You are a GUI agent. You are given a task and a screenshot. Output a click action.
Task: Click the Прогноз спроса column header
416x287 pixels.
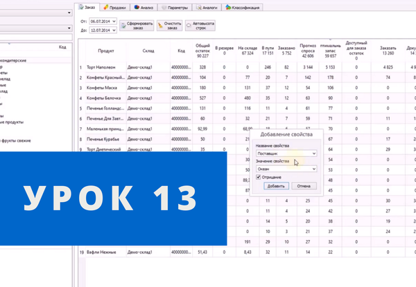coord(308,50)
